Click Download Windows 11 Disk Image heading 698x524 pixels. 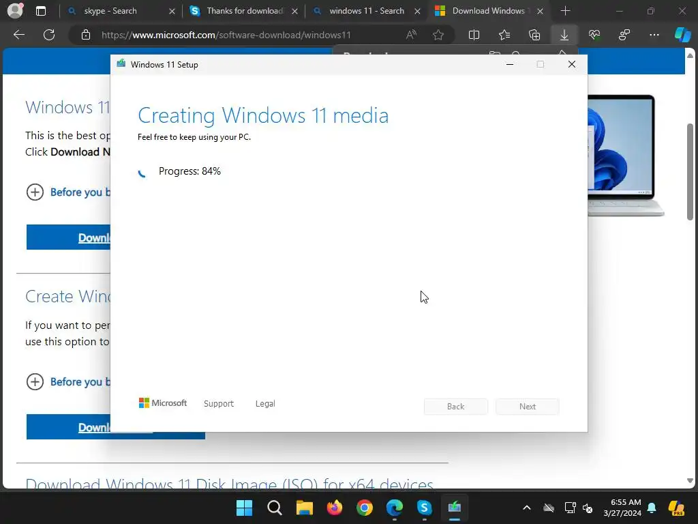pyautogui.click(x=229, y=484)
